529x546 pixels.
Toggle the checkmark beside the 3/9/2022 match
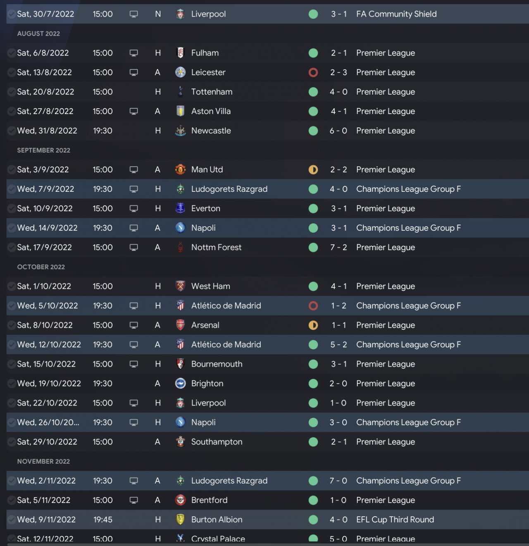[12, 169]
